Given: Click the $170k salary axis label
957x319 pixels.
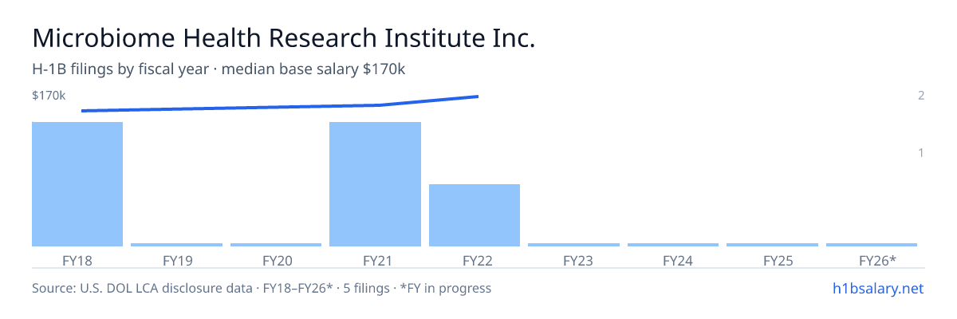Looking at the screenshot, I should point(49,96).
